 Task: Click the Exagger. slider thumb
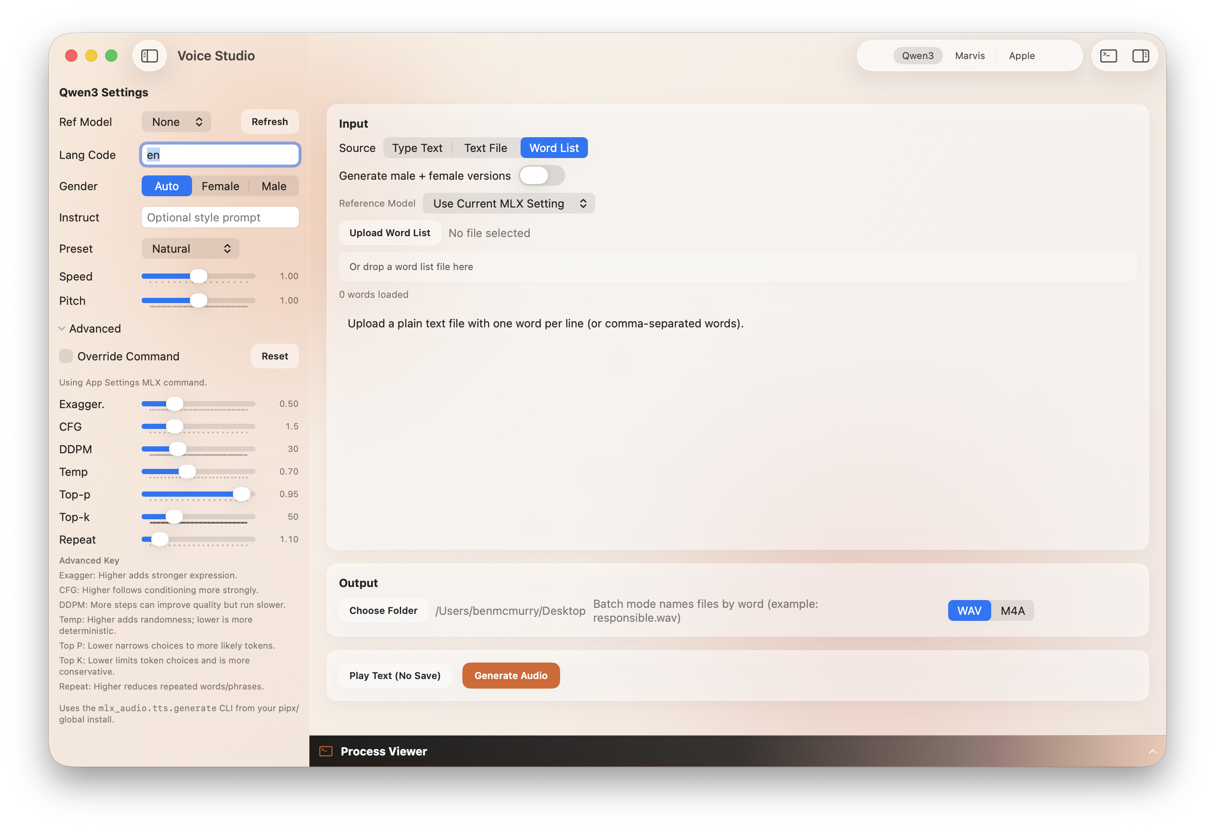(175, 404)
